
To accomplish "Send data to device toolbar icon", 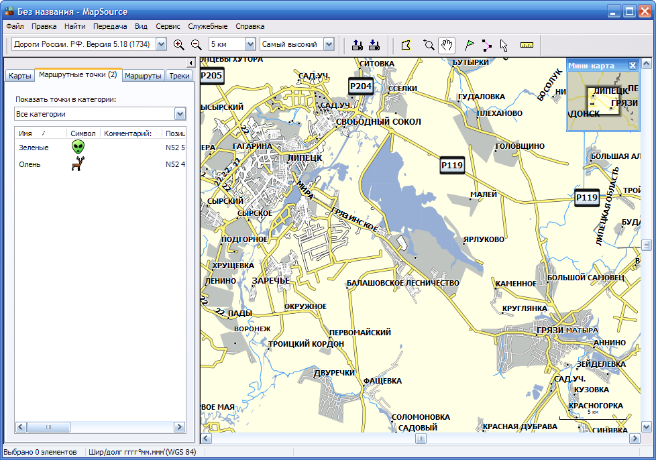I will (x=358, y=45).
